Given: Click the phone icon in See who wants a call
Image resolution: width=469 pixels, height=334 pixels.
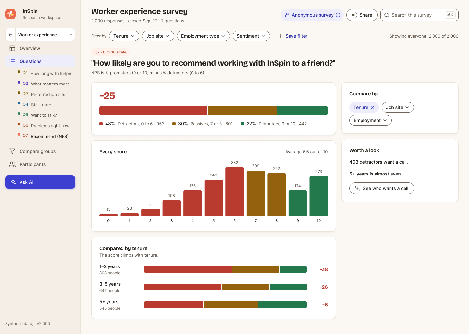Looking at the screenshot, I should 358,188.
